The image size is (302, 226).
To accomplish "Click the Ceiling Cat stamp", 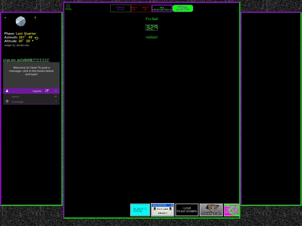I will (x=211, y=210).
